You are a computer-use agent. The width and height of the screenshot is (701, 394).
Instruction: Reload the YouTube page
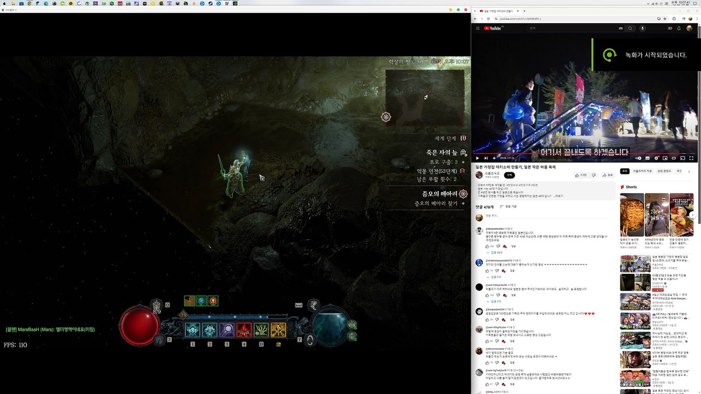[x=489, y=19]
